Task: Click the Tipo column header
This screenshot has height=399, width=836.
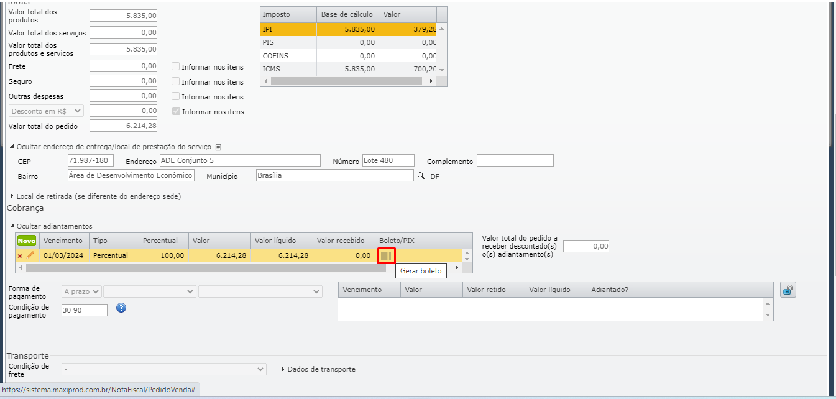Action: (x=114, y=241)
